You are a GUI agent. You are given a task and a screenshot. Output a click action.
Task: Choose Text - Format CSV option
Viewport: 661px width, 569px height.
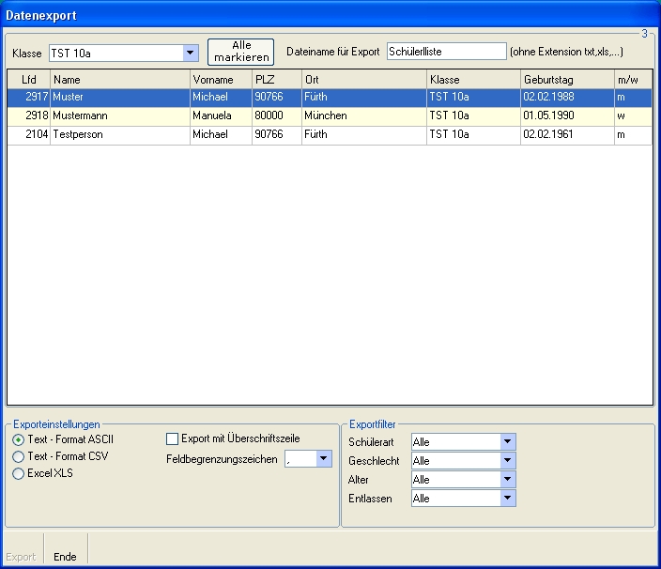pyautogui.click(x=19, y=456)
